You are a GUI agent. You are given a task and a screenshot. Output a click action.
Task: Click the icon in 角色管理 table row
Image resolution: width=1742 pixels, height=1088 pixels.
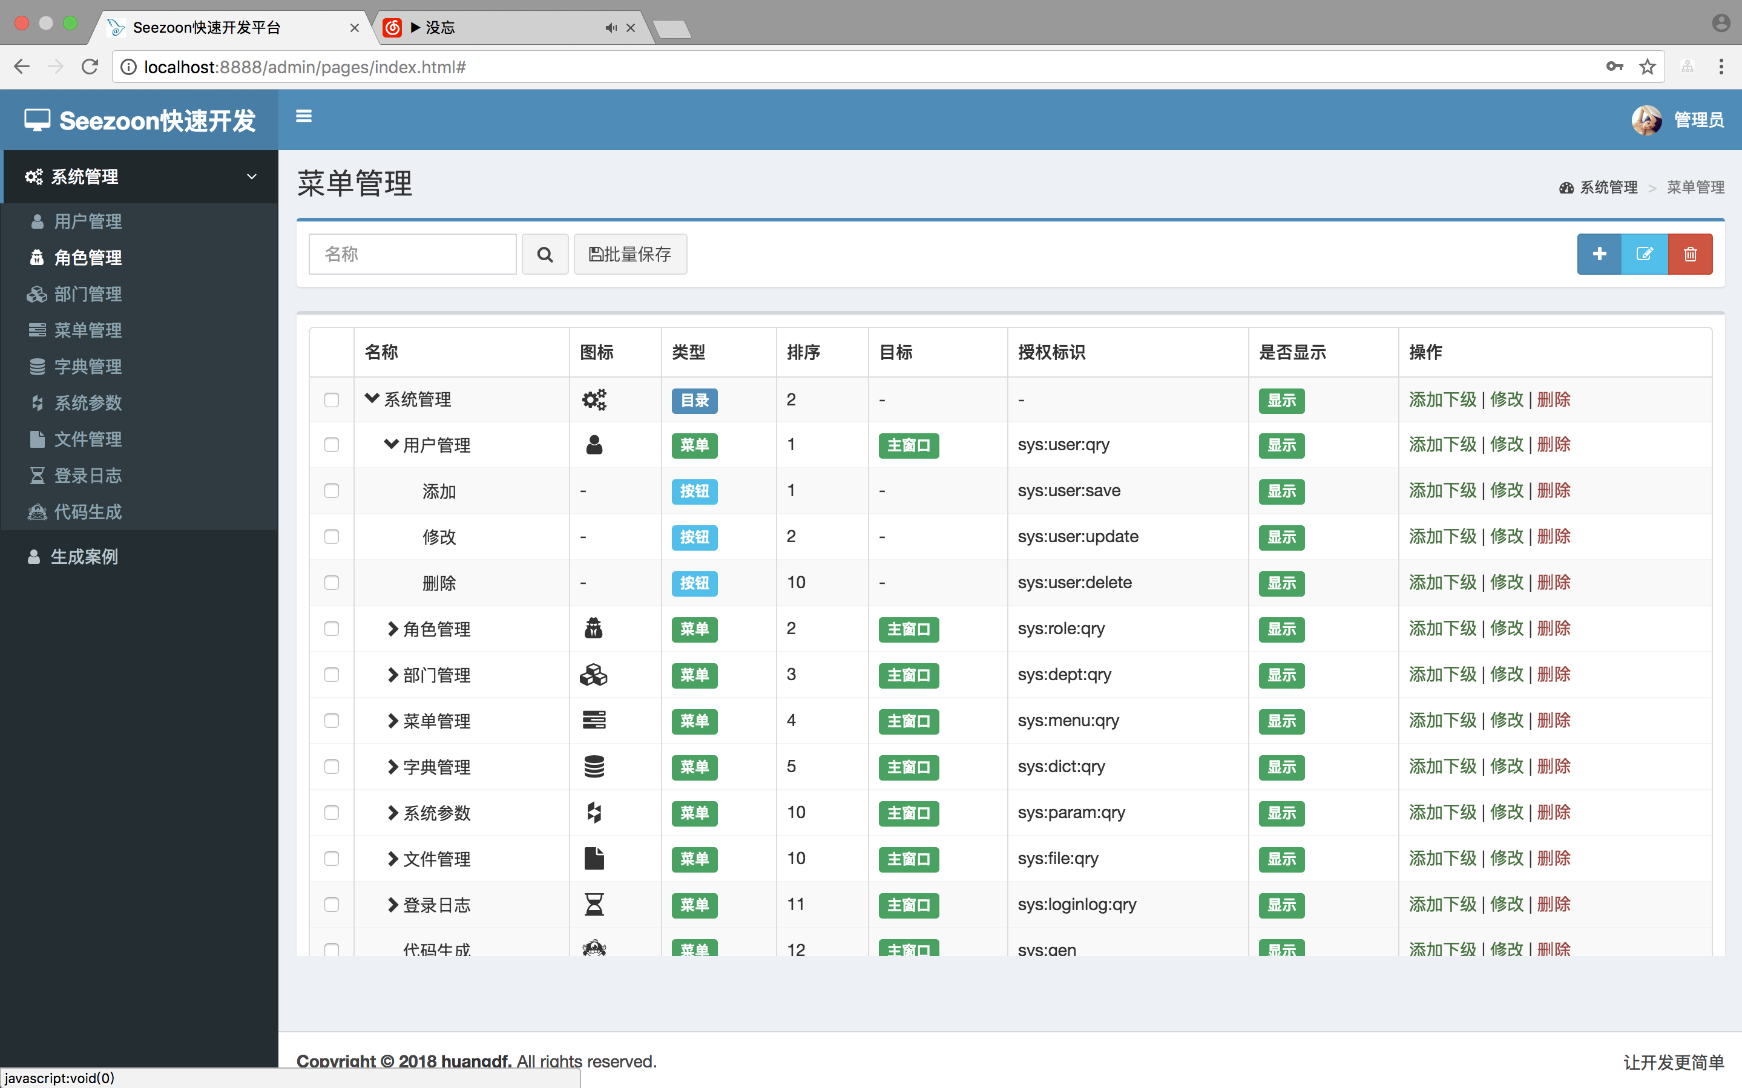pyautogui.click(x=594, y=629)
